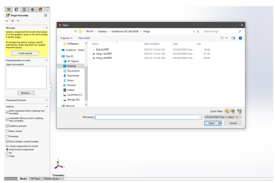This screenshot has width=275, height=183.
Task: Open Downloads folder in navigation pane
Action: [71, 76]
